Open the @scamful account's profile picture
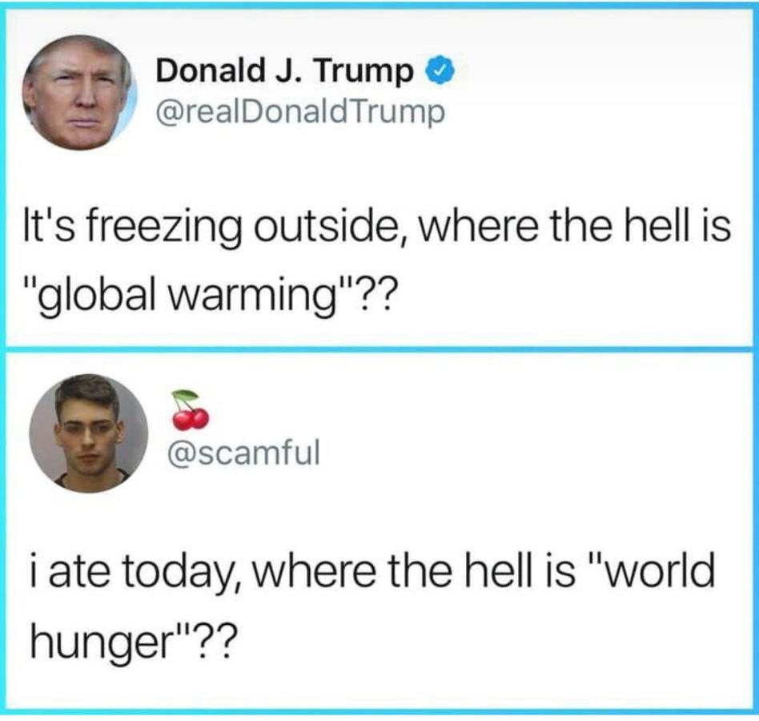 click(88, 433)
